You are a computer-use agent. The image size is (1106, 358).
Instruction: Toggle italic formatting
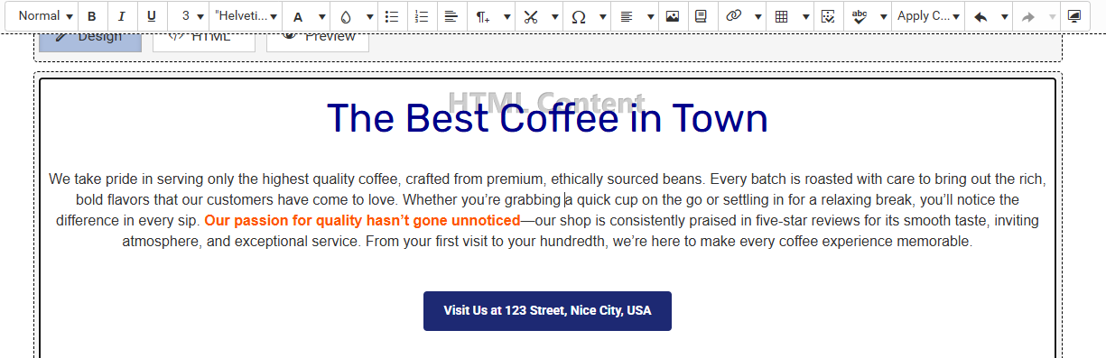click(121, 16)
